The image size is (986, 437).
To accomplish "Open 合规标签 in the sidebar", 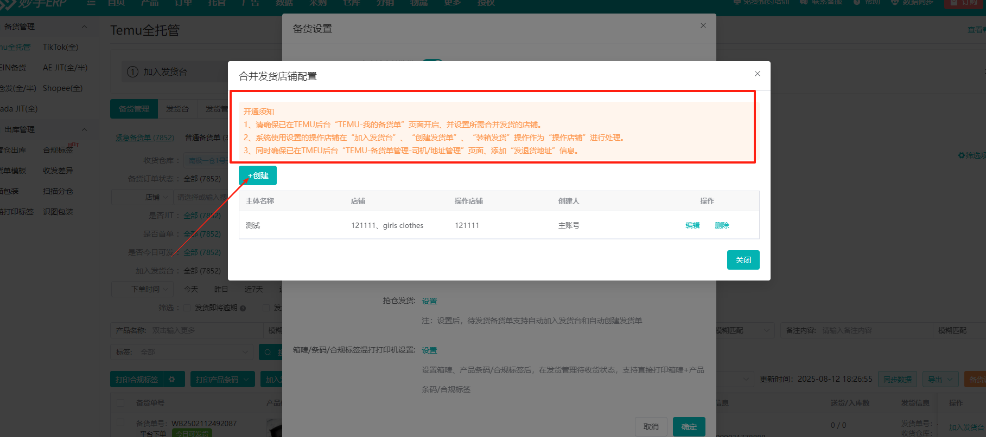I will [x=58, y=150].
